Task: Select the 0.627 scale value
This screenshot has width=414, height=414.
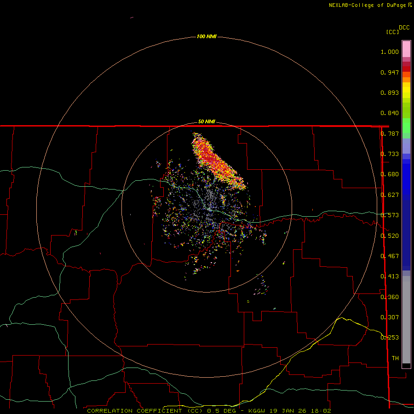Action: coord(390,195)
